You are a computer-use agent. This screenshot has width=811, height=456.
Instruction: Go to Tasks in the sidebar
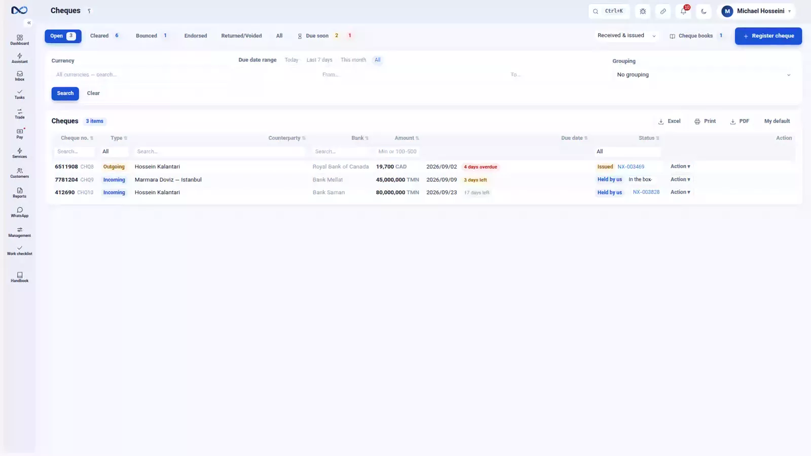[x=19, y=94]
